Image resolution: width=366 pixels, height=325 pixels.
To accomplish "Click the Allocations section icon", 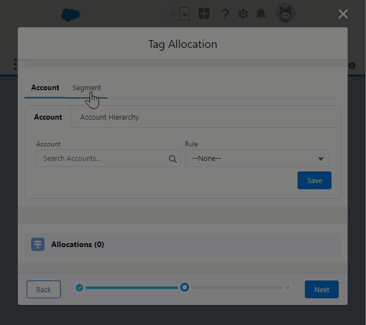I will [x=38, y=244].
